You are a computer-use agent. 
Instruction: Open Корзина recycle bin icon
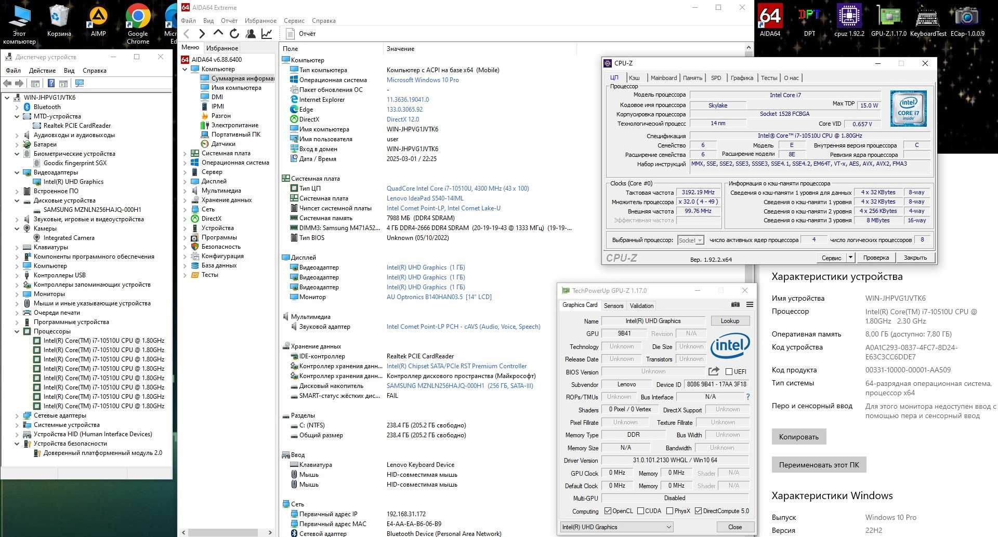coord(59,21)
